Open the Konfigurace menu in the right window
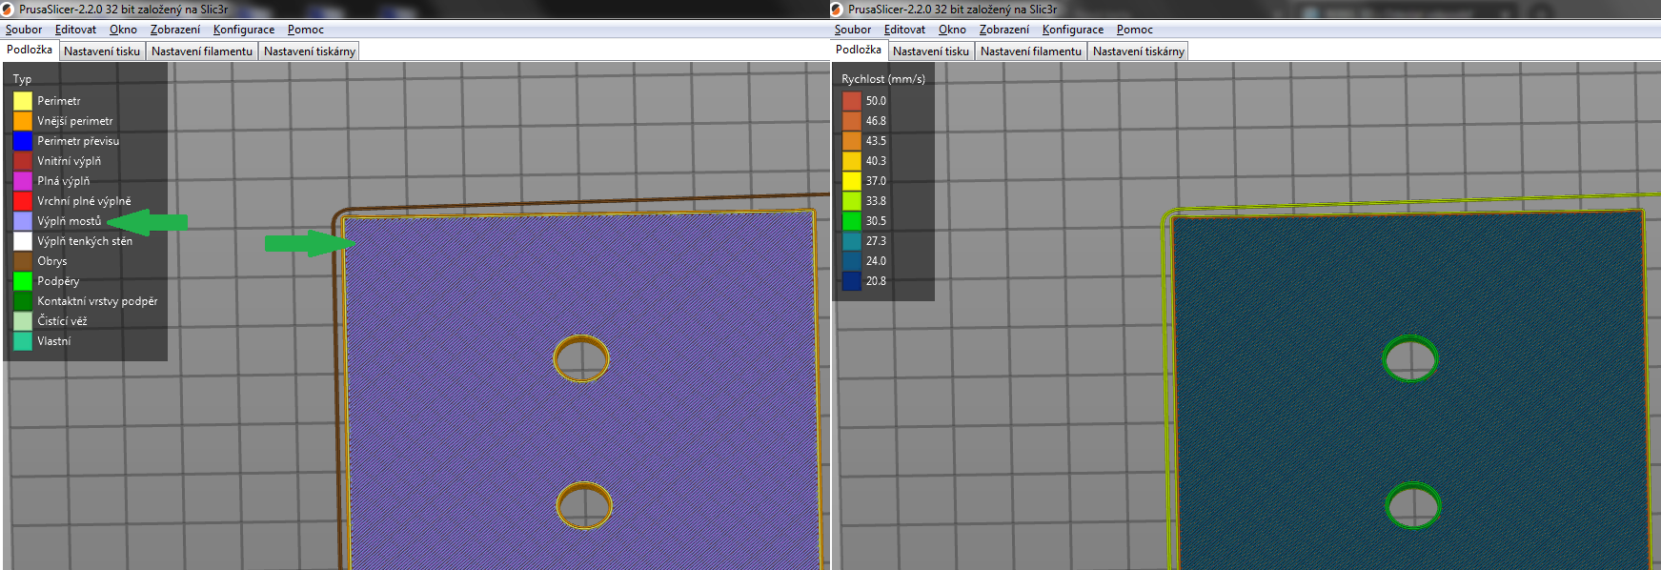This screenshot has width=1661, height=570. point(1072,30)
